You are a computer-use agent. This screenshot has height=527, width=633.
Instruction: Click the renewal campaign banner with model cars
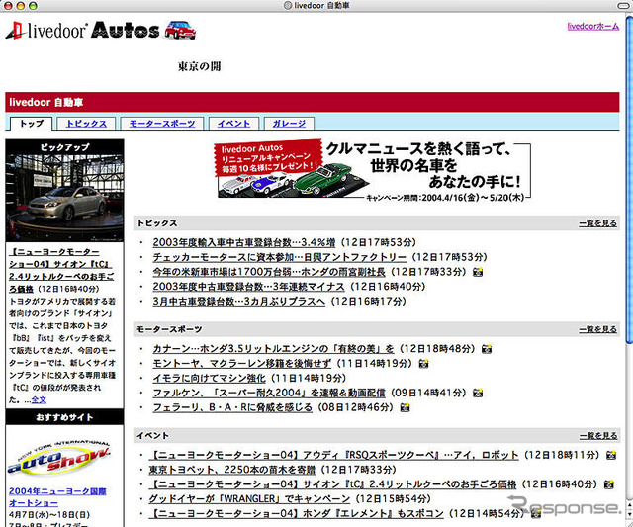click(372, 169)
